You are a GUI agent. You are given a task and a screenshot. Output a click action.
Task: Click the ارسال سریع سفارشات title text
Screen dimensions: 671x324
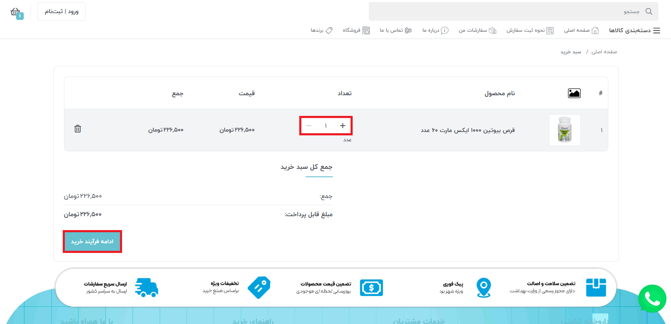(x=105, y=284)
